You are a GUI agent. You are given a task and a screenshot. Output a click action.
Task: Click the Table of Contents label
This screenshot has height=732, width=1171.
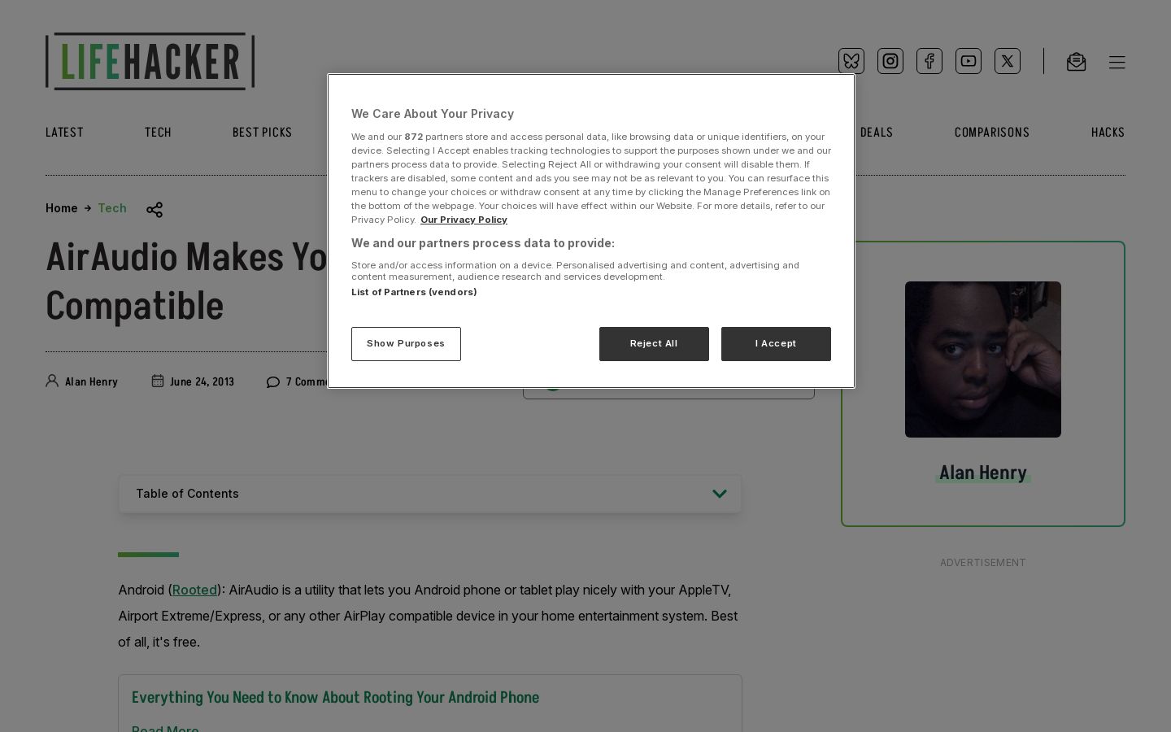click(187, 494)
